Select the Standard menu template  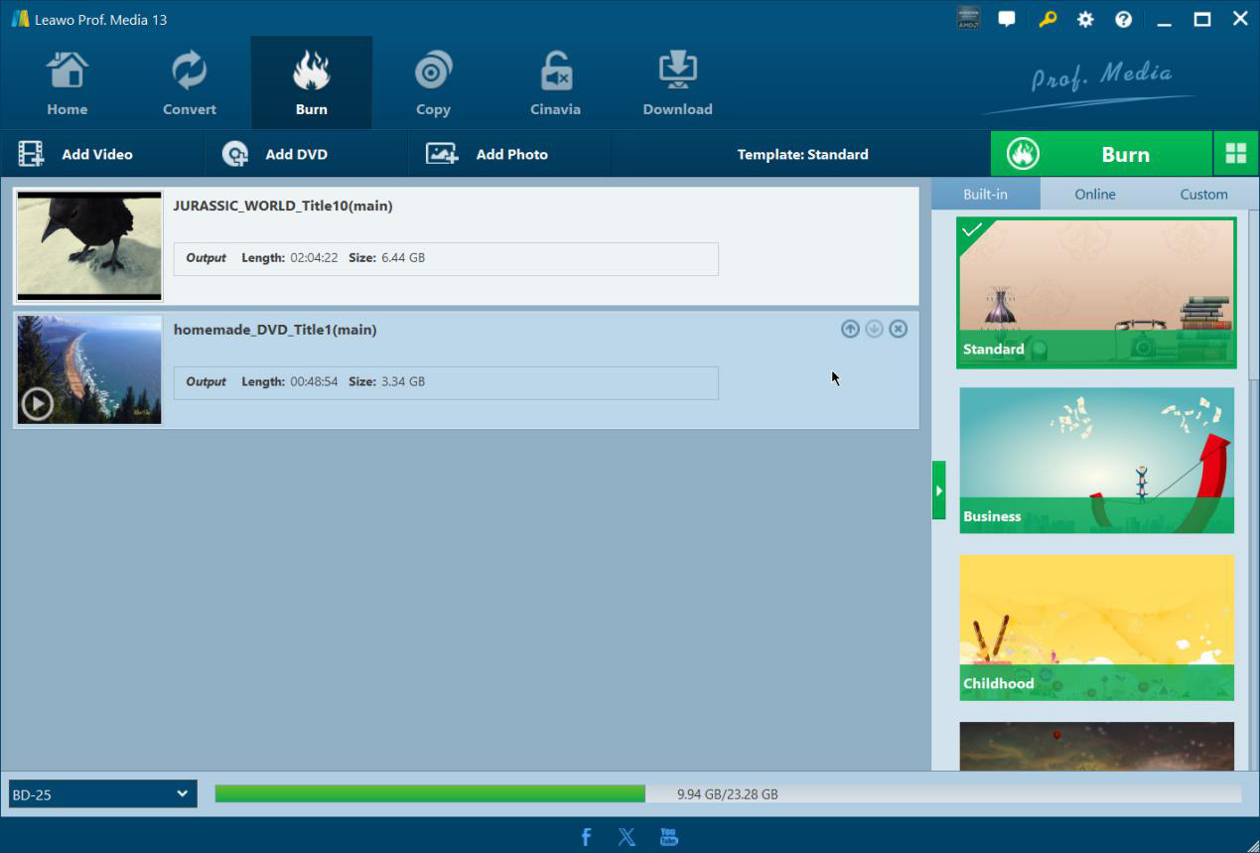pyautogui.click(x=1096, y=293)
